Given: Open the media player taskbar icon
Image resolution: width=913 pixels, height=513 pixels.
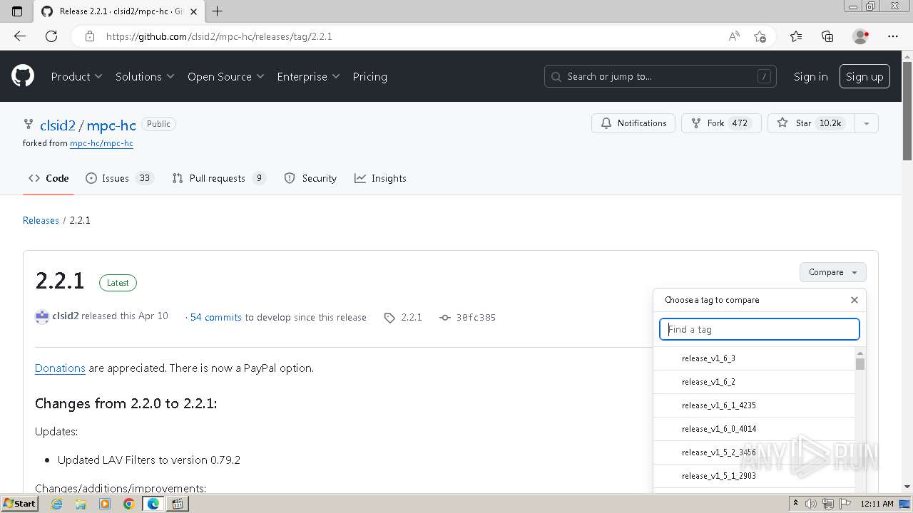Looking at the screenshot, I should 105,504.
